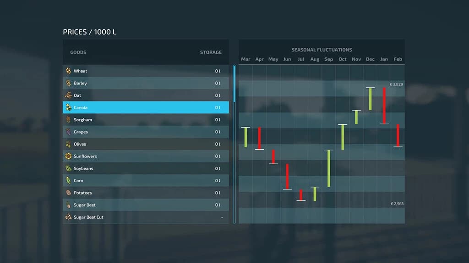The width and height of the screenshot is (469, 263).
Task: Click the Corn cob icon
Action: coord(69,180)
